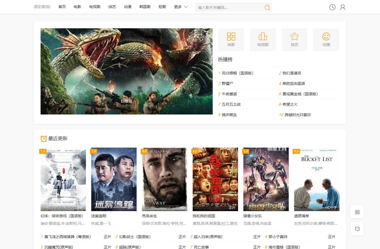This screenshot has width=380, height=249.
Task: Go to 首页 in navigation
Action: (62, 7)
